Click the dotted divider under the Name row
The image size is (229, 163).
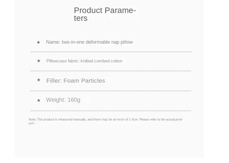(111, 52)
